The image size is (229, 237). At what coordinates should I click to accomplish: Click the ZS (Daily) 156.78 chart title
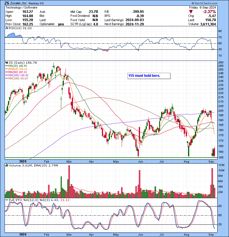coord(23,63)
